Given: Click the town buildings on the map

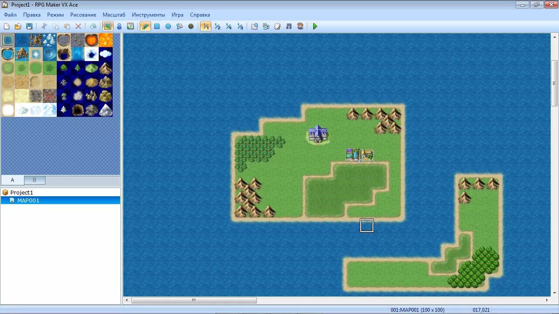Looking at the screenshot, I should coord(359,155).
